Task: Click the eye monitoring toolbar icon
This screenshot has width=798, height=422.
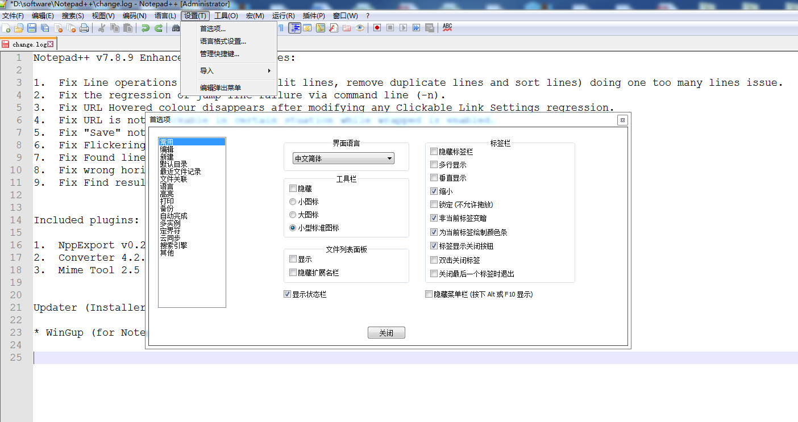Action: pyautogui.click(x=360, y=28)
